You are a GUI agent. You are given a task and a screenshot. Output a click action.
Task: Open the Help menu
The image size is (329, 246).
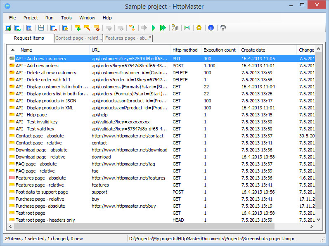pyautogui.click(x=107, y=18)
